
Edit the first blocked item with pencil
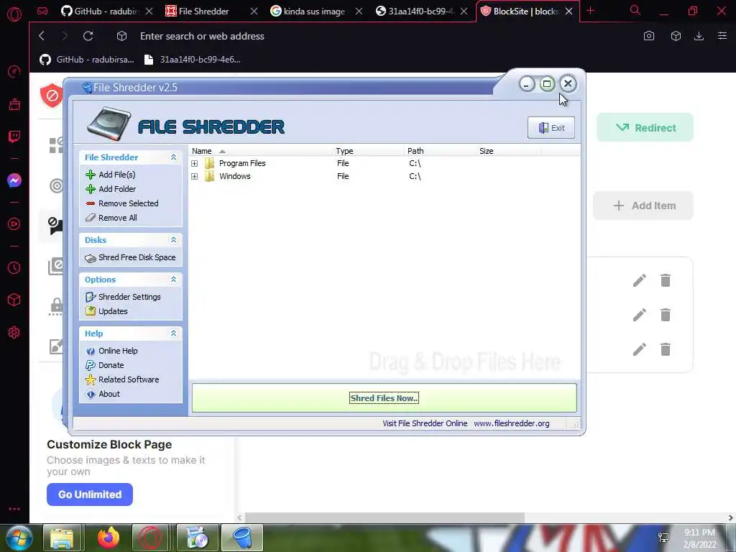point(639,281)
